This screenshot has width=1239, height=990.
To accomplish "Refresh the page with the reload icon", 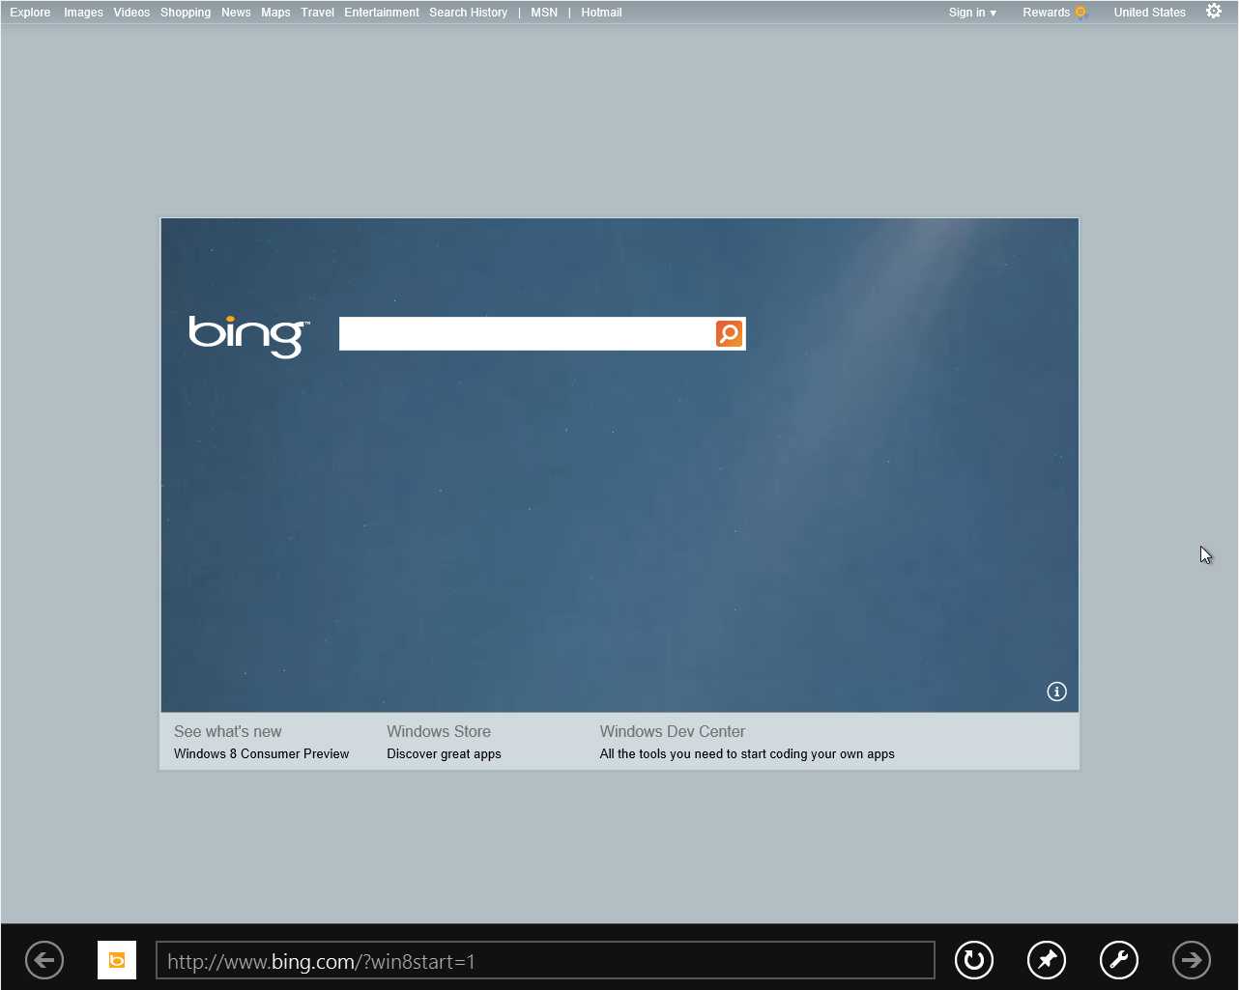I will (973, 960).
